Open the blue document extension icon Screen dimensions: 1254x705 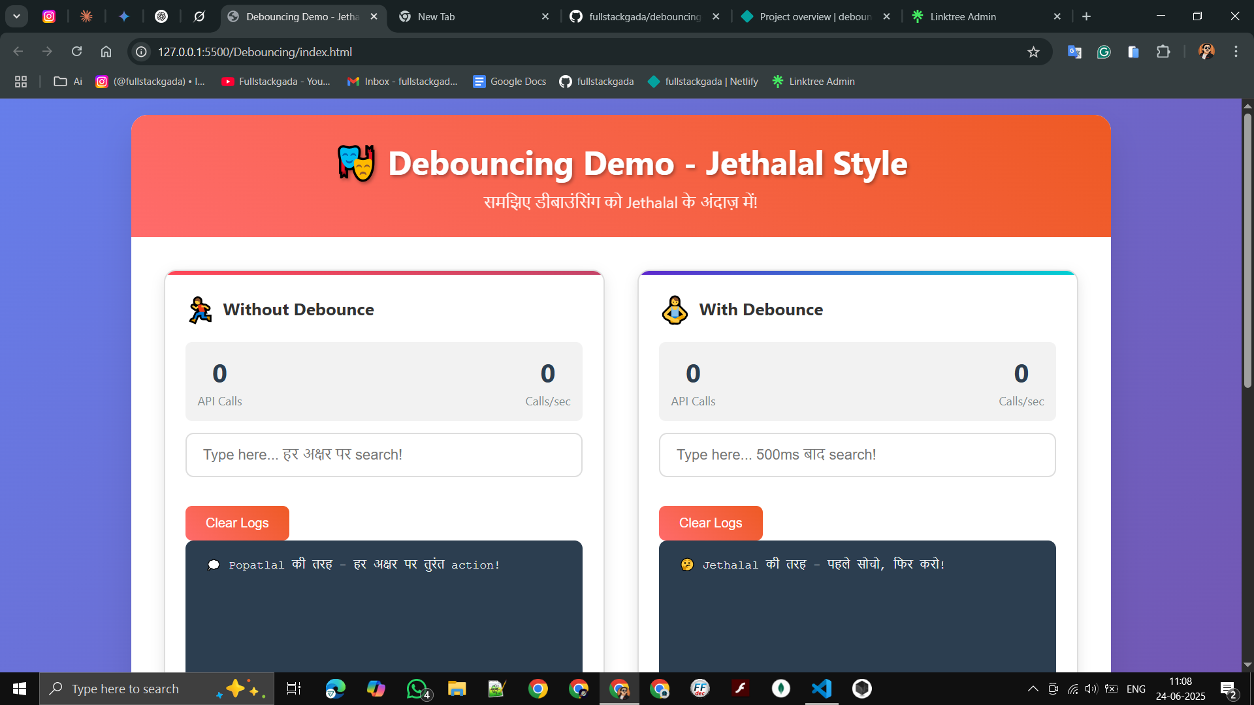1133,52
